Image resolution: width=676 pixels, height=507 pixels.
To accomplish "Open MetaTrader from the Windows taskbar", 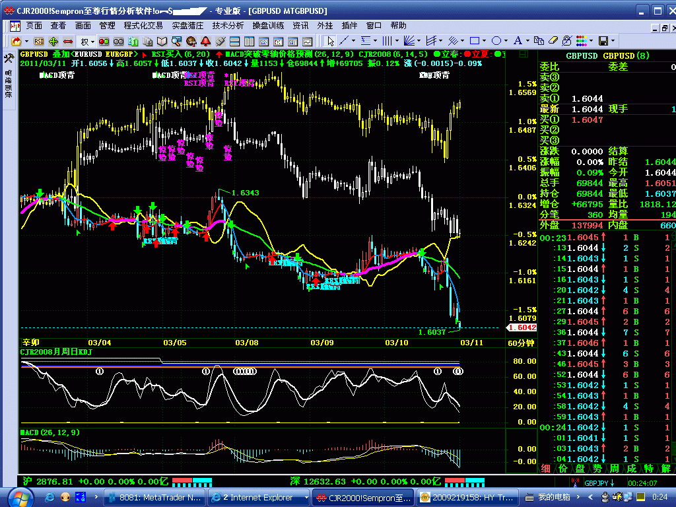I will tap(154, 498).
